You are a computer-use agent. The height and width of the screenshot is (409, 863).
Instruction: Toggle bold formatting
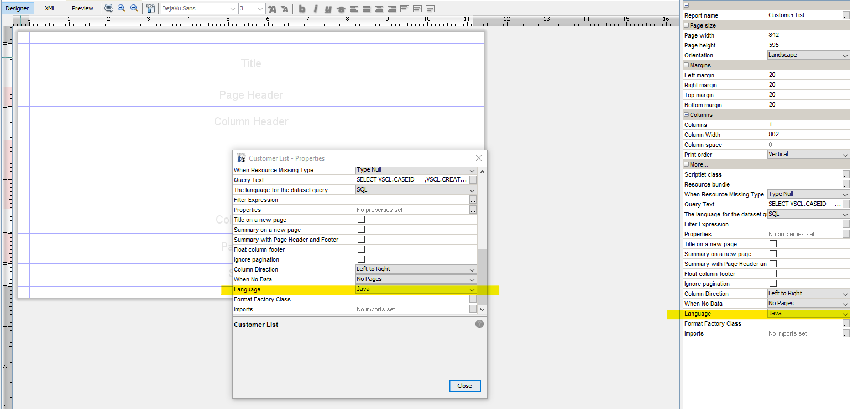302,9
